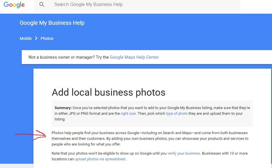Go to the Mobile breadcrumb
Image resolution: width=272 pixels, height=168 pixels.
(26, 38)
